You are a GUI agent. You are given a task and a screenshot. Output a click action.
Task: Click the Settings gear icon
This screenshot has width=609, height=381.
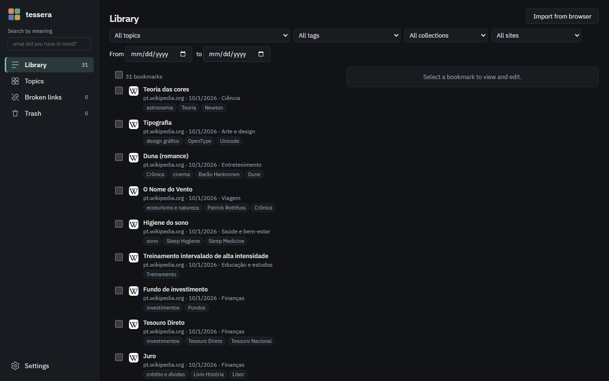pos(15,366)
